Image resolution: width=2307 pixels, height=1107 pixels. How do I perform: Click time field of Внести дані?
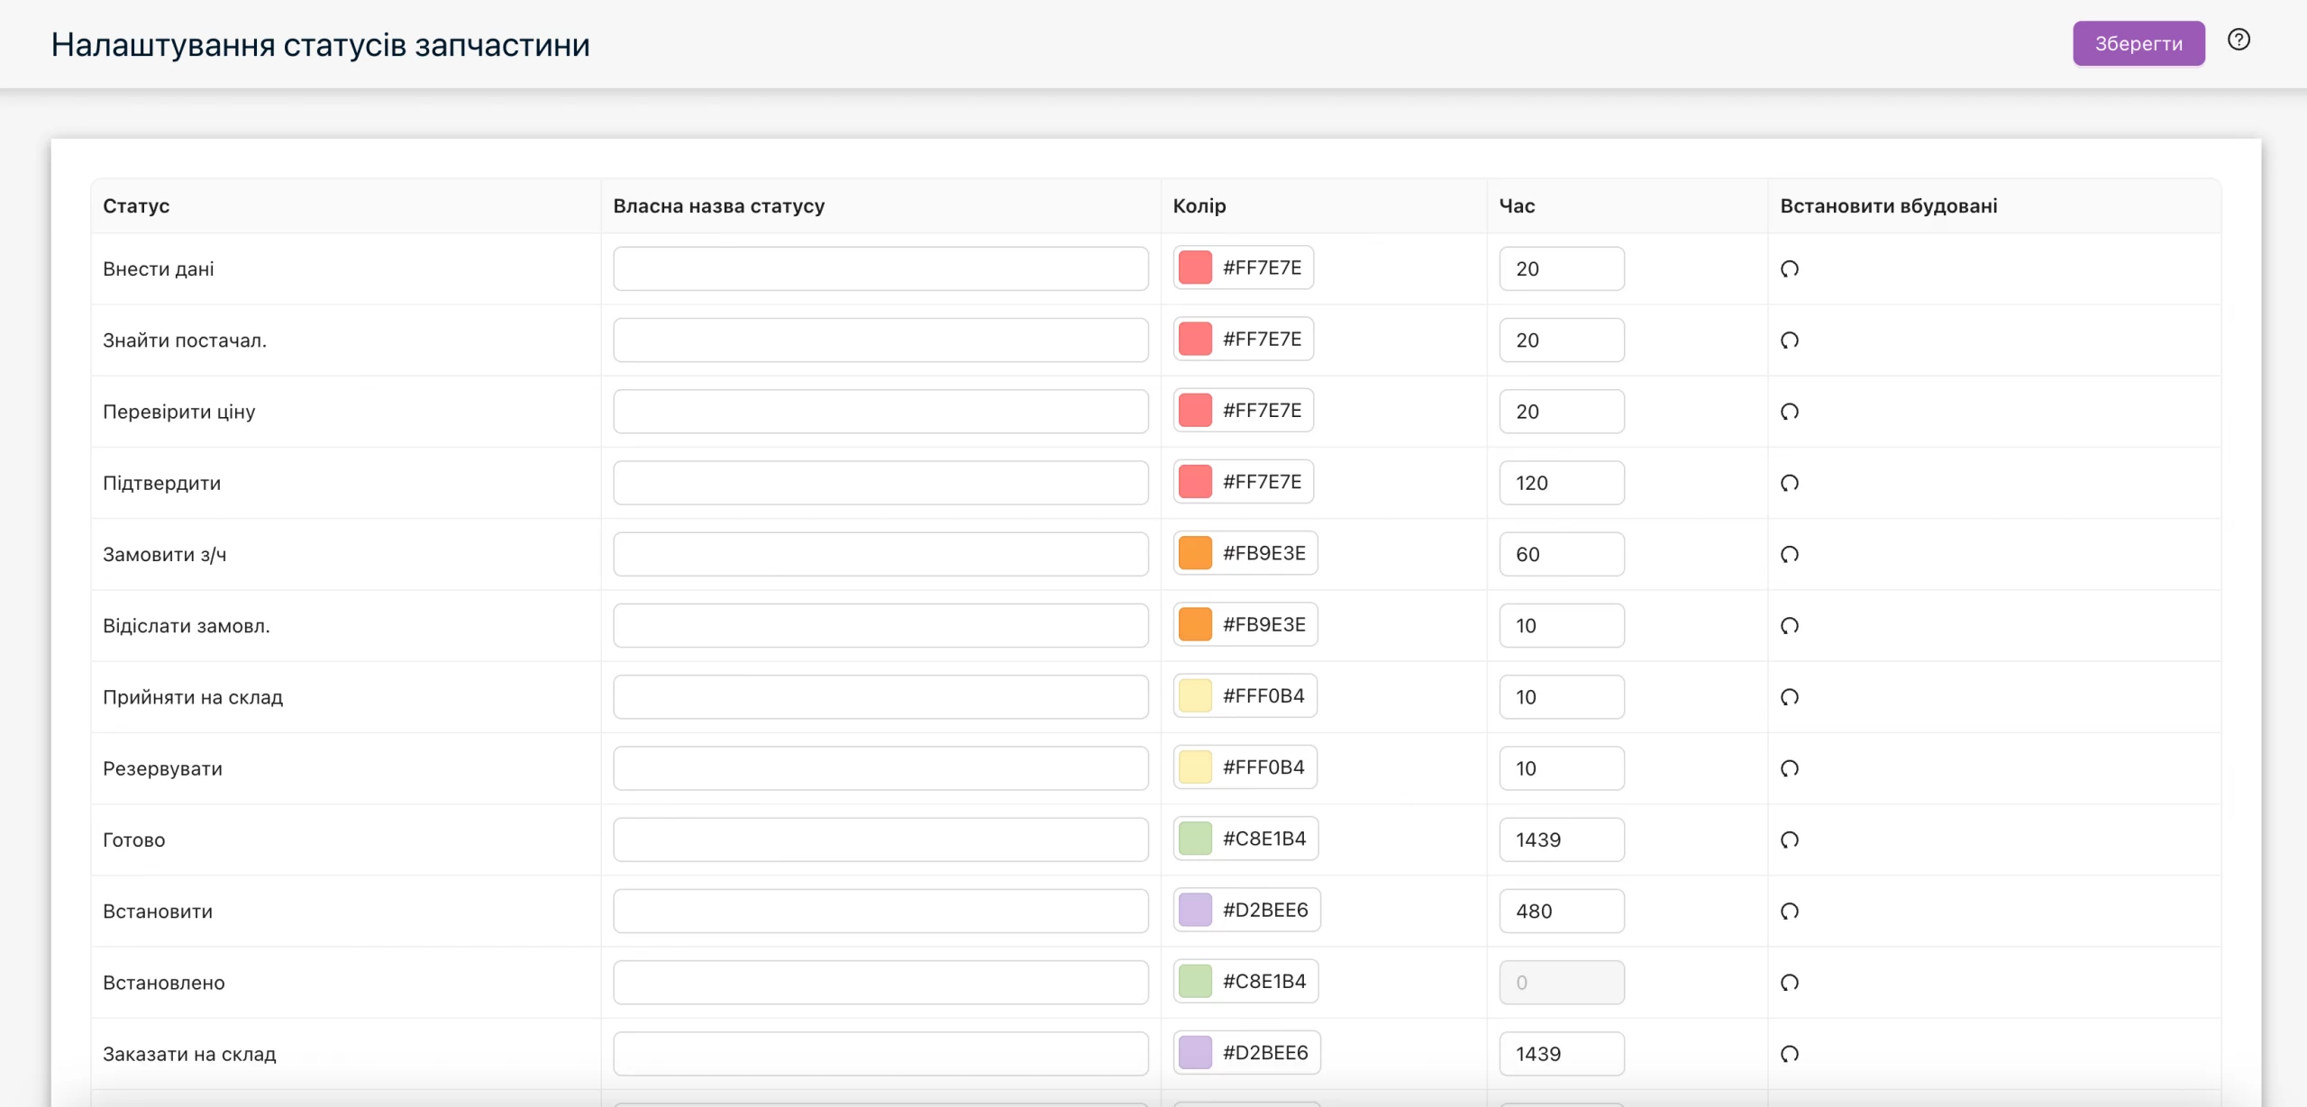1562,268
